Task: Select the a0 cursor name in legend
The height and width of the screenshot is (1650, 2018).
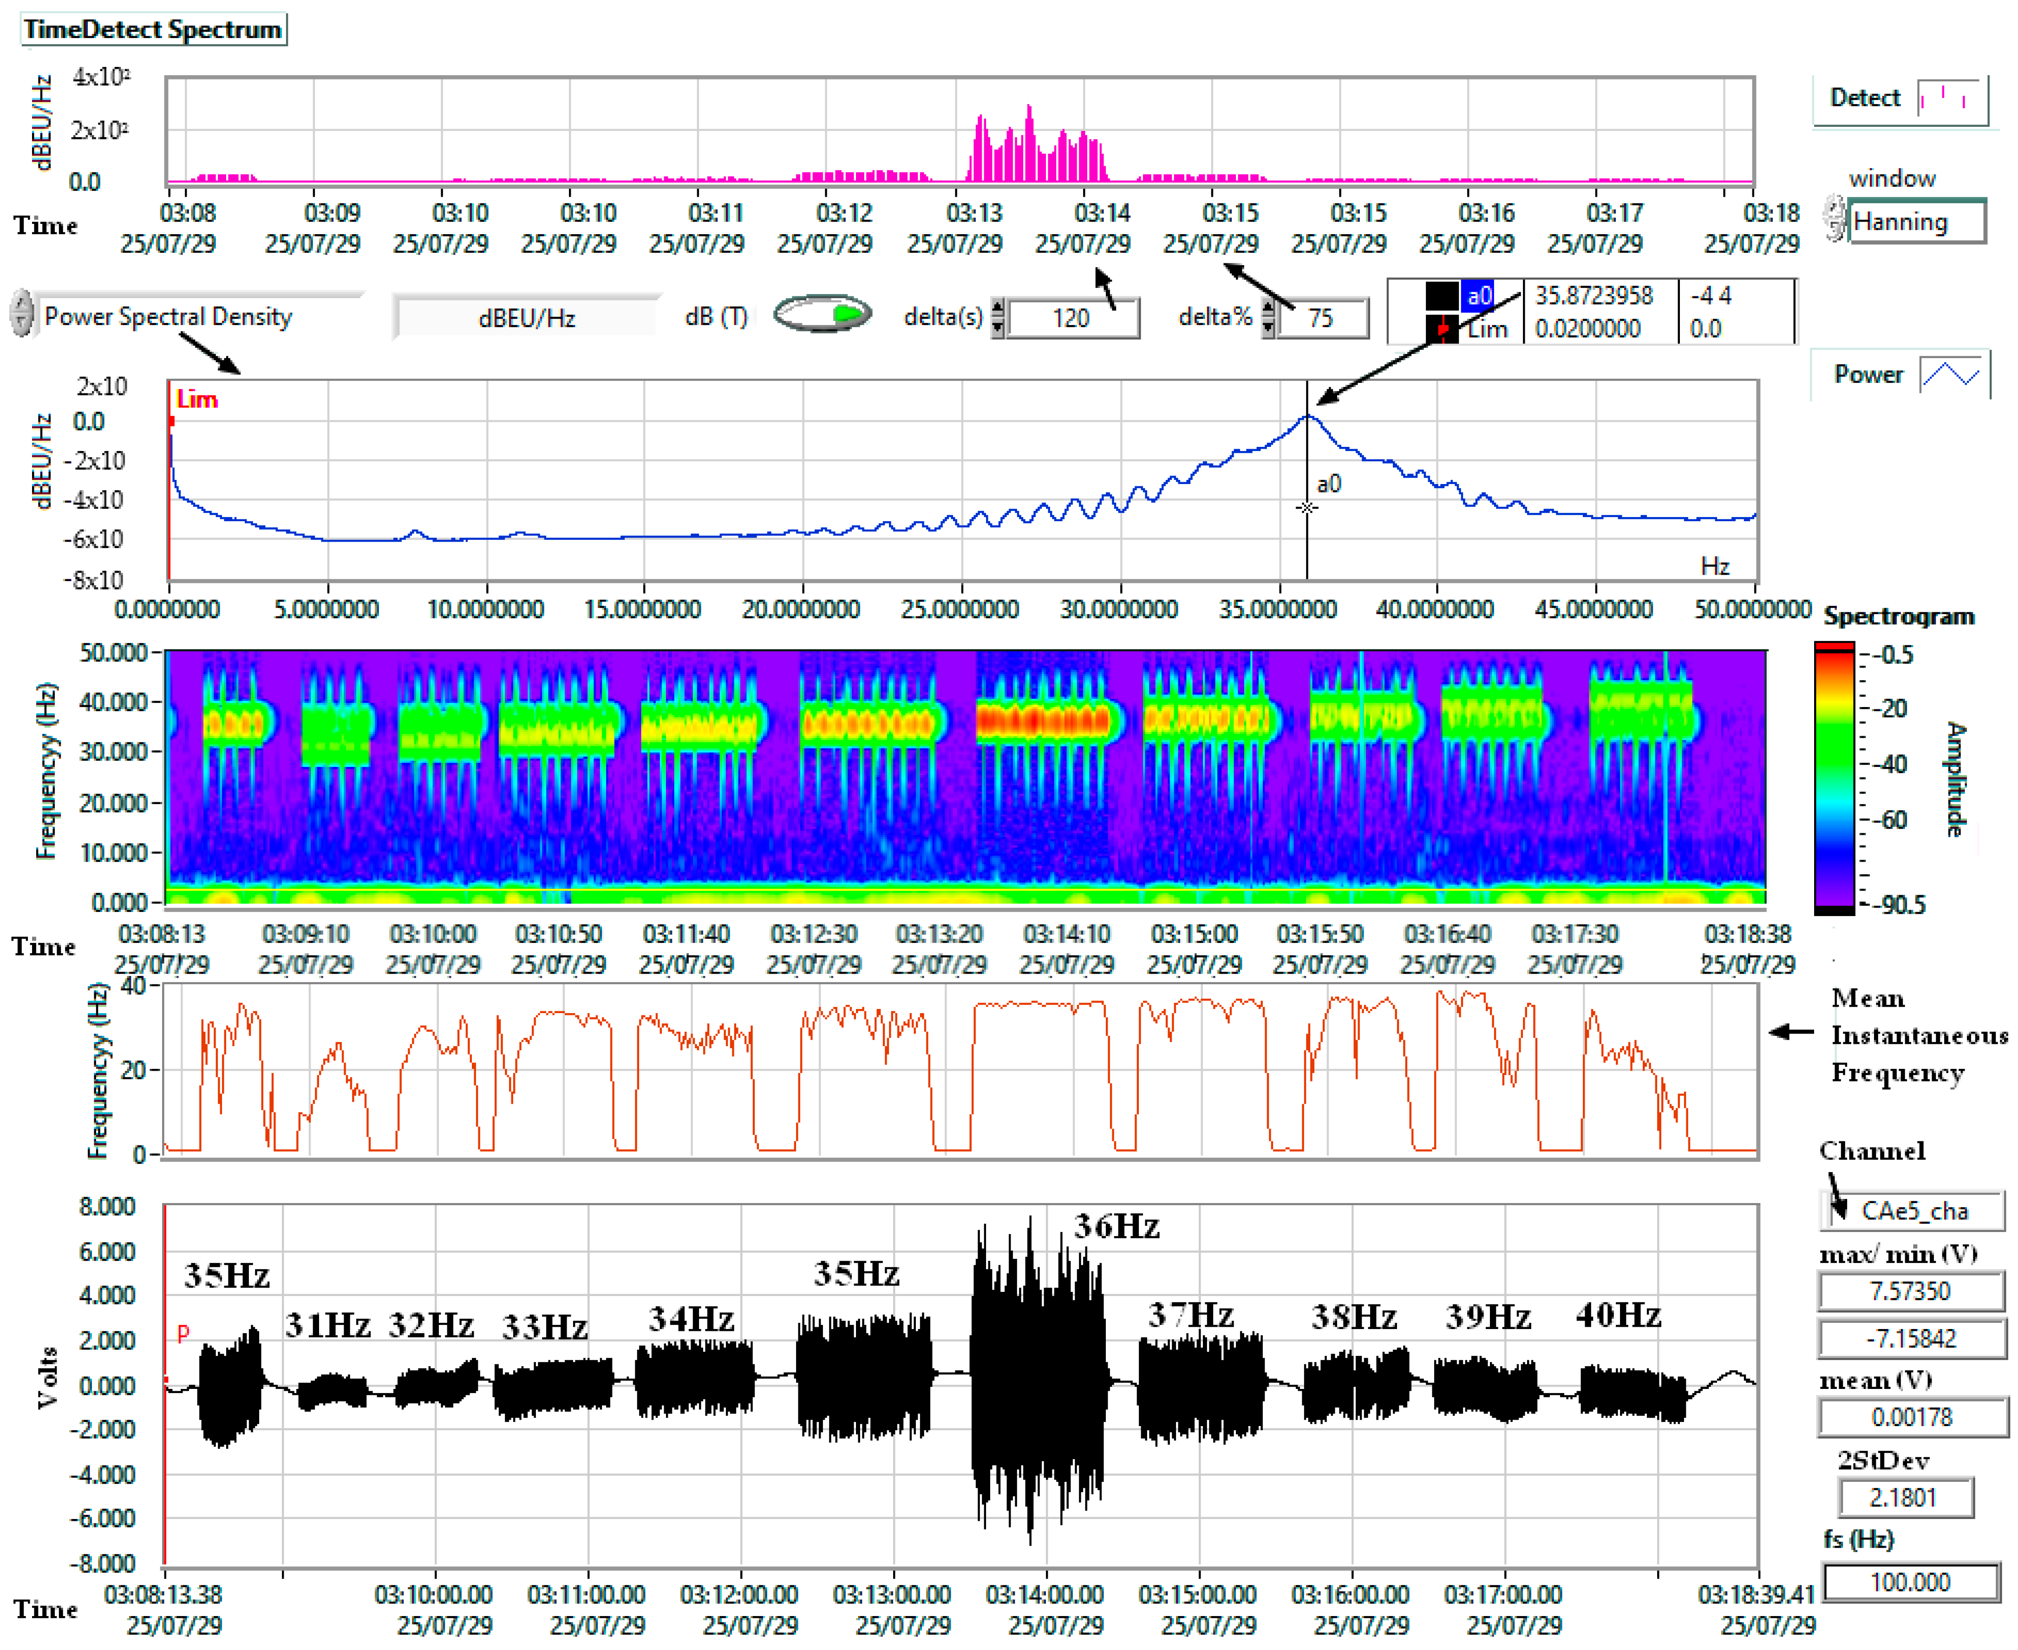Action: point(1478,296)
